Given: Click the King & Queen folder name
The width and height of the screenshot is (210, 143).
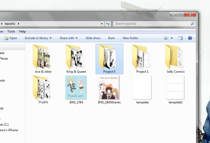Looking at the screenshot, I should click(x=76, y=72).
